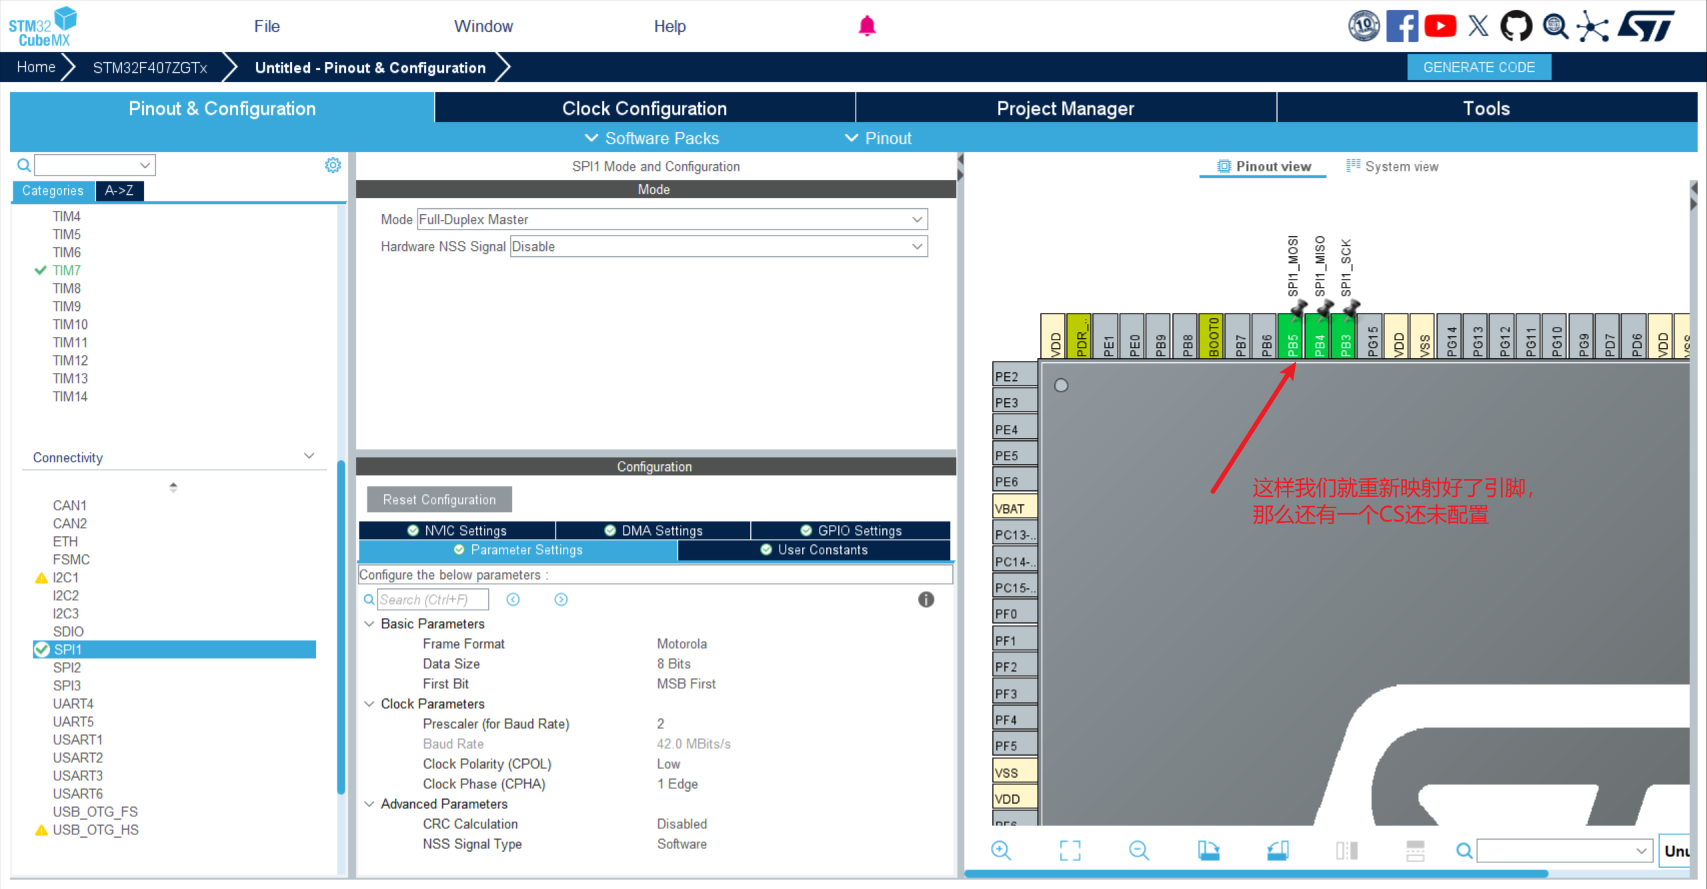Click the zoom in icon in pinout toolbar
The width and height of the screenshot is (1707, 889).
pos(1001,850)
